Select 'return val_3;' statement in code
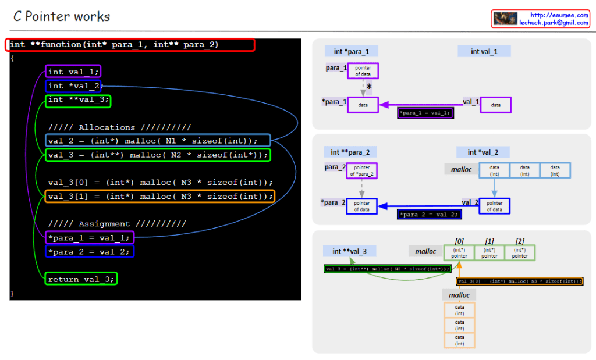This screenshot has height=360, width=596. [x=81, y=279]
